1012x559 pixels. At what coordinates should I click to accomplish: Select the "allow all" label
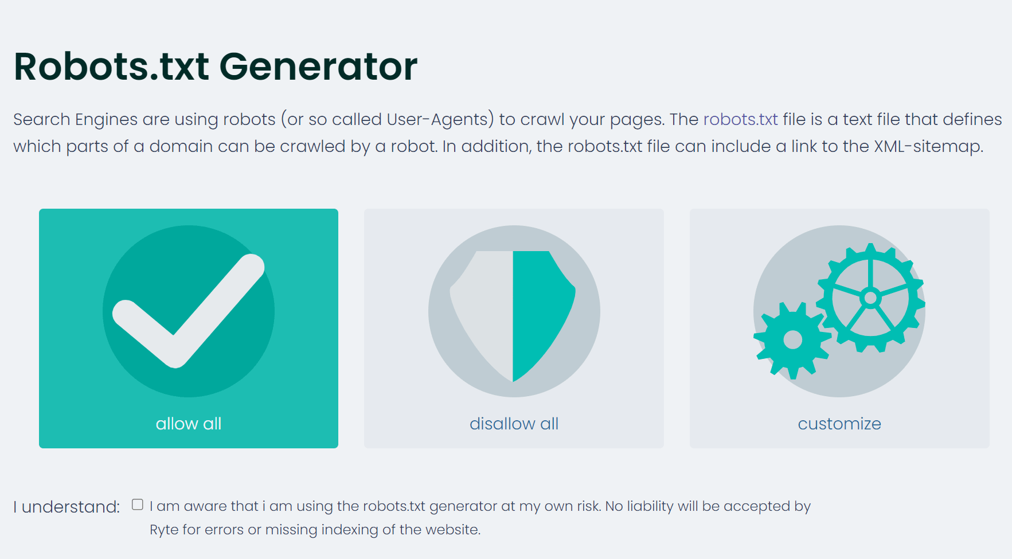pos(189,424)
